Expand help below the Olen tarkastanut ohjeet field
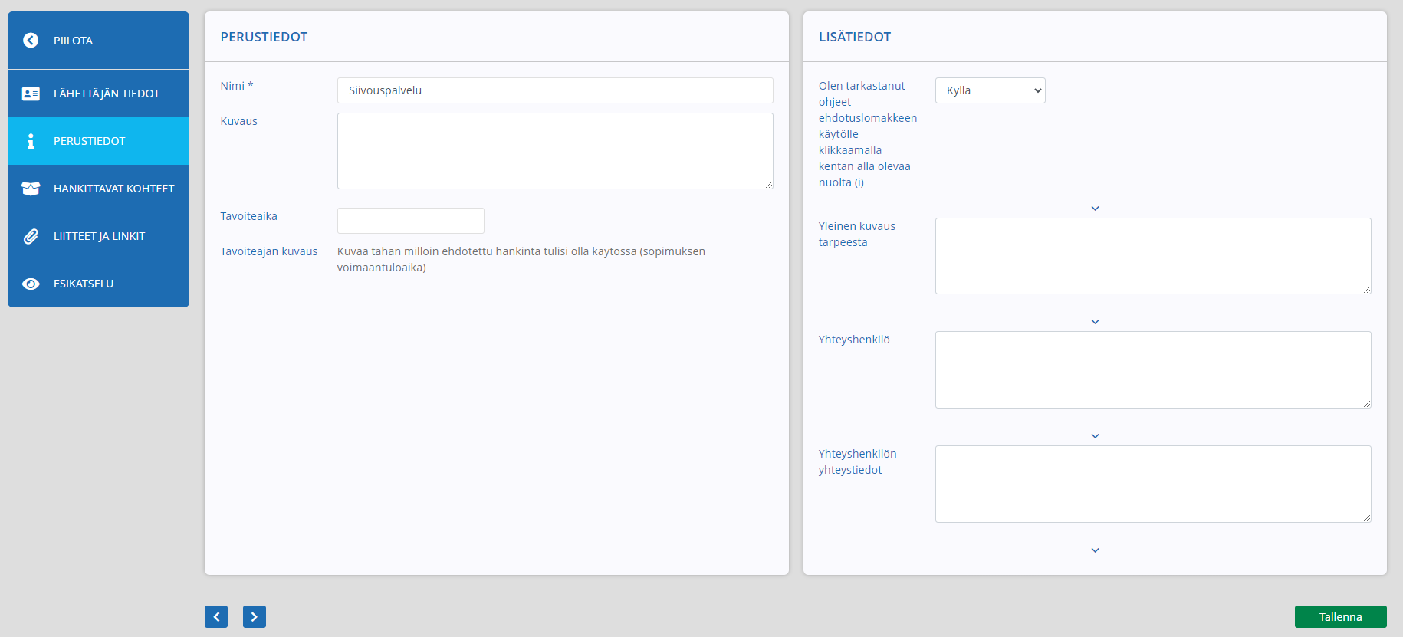 click(1095, 209)
